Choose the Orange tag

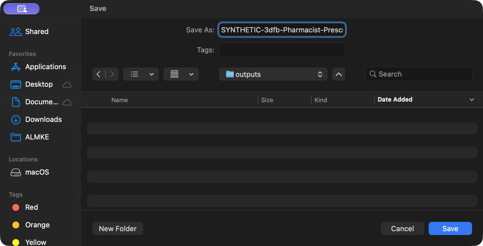(x=31, y=225)
